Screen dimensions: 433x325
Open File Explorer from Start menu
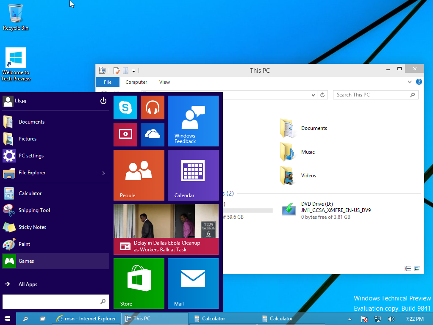click(56, 173)
